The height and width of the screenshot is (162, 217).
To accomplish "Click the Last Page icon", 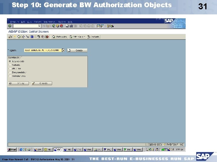I will pyautogui.click(x=93, y=26).
